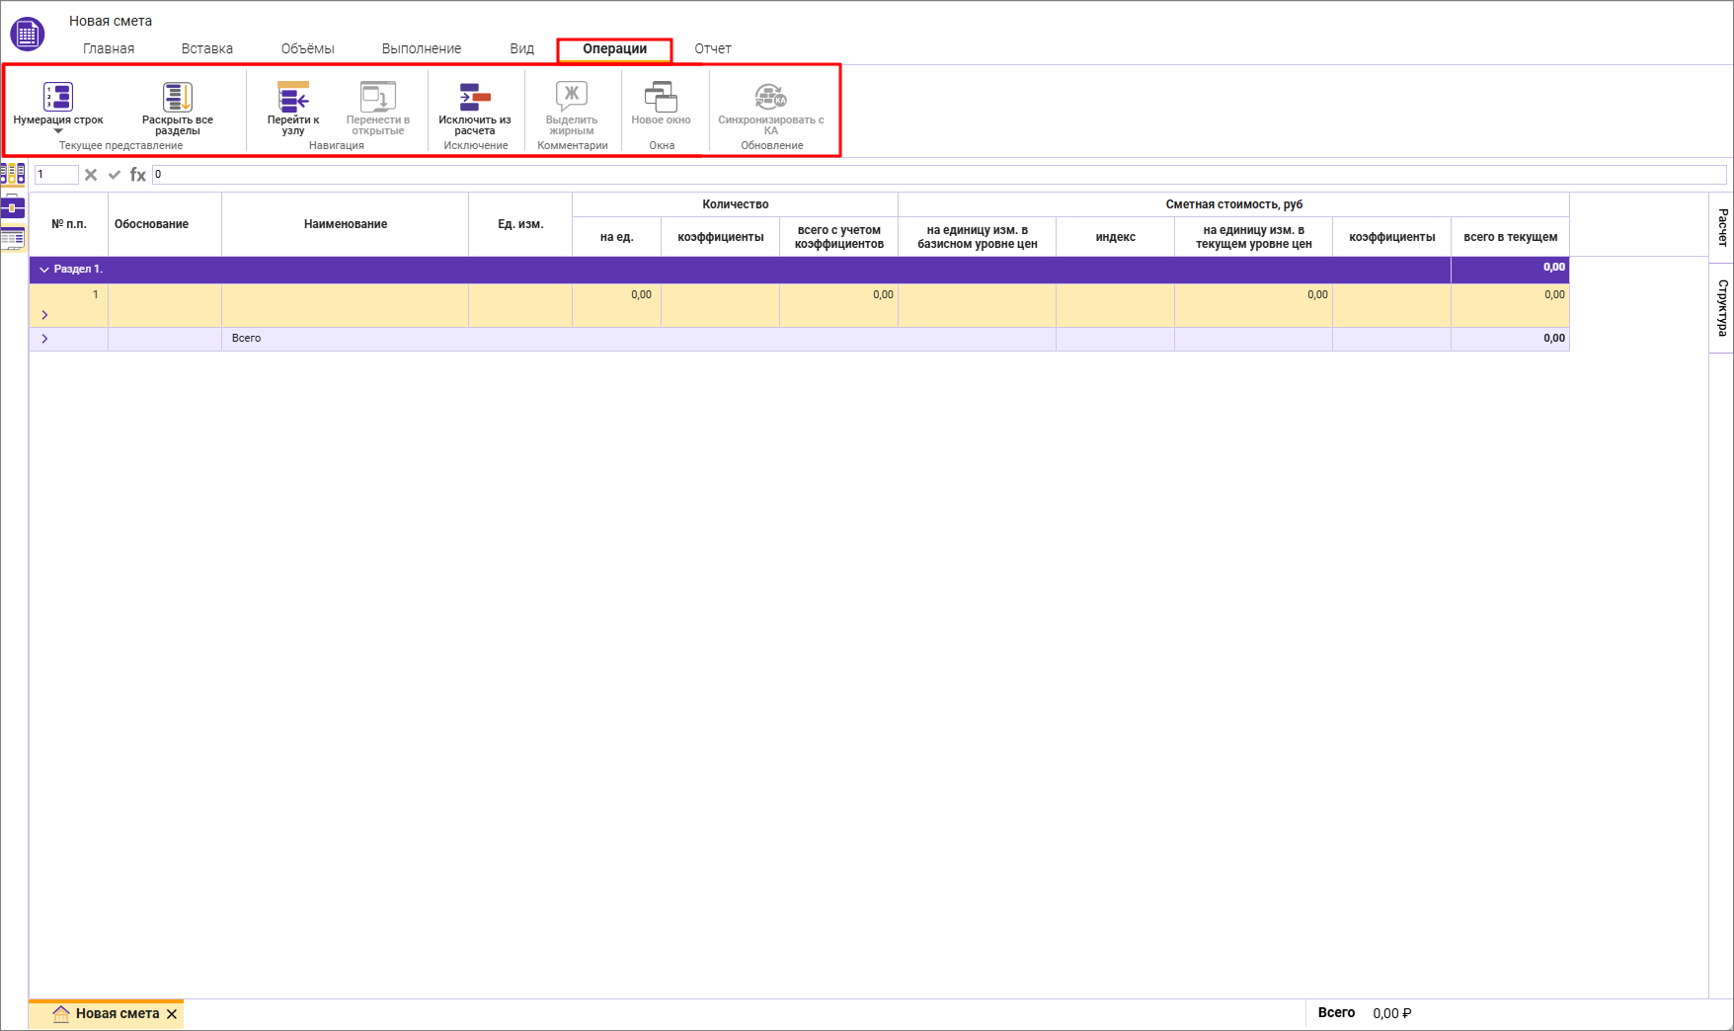The image size is (1734, 1031).
Task: Click the Перейти к узлу icon
Action: 293,97
